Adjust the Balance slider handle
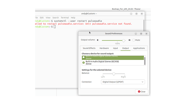This screenshot has height=104, width=186. [114, 74]
